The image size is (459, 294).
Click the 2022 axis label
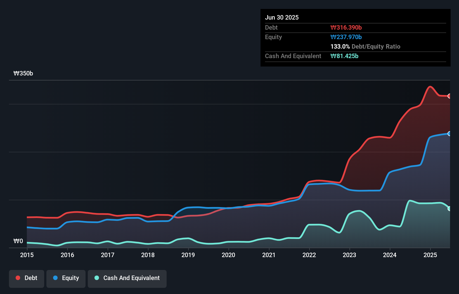coord(309,255)
